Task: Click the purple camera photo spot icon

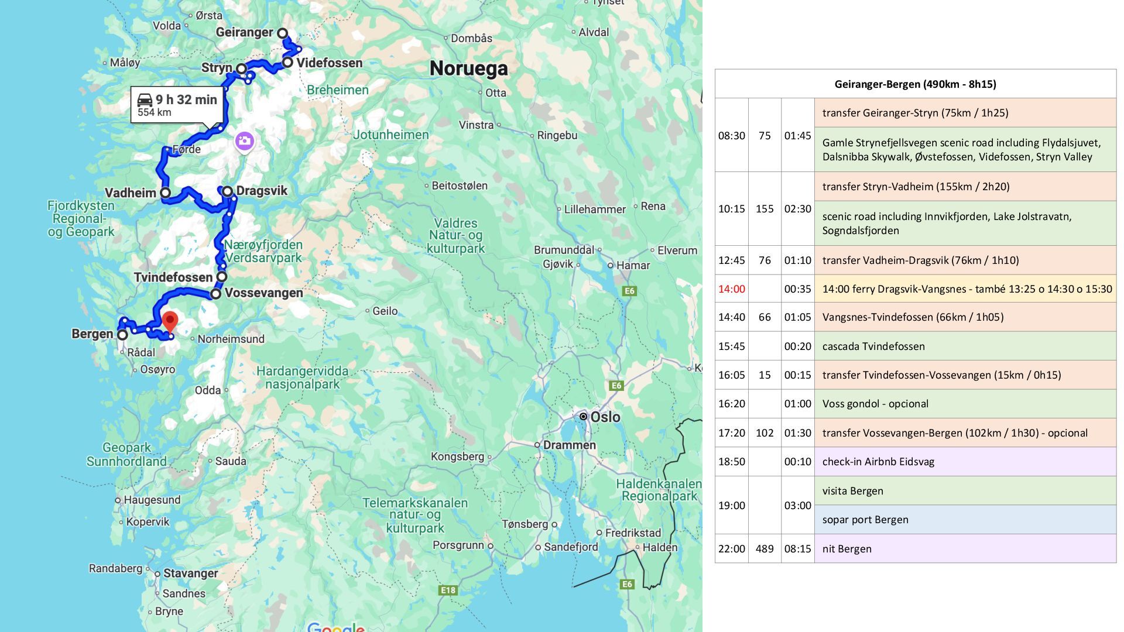Action: 244,140
